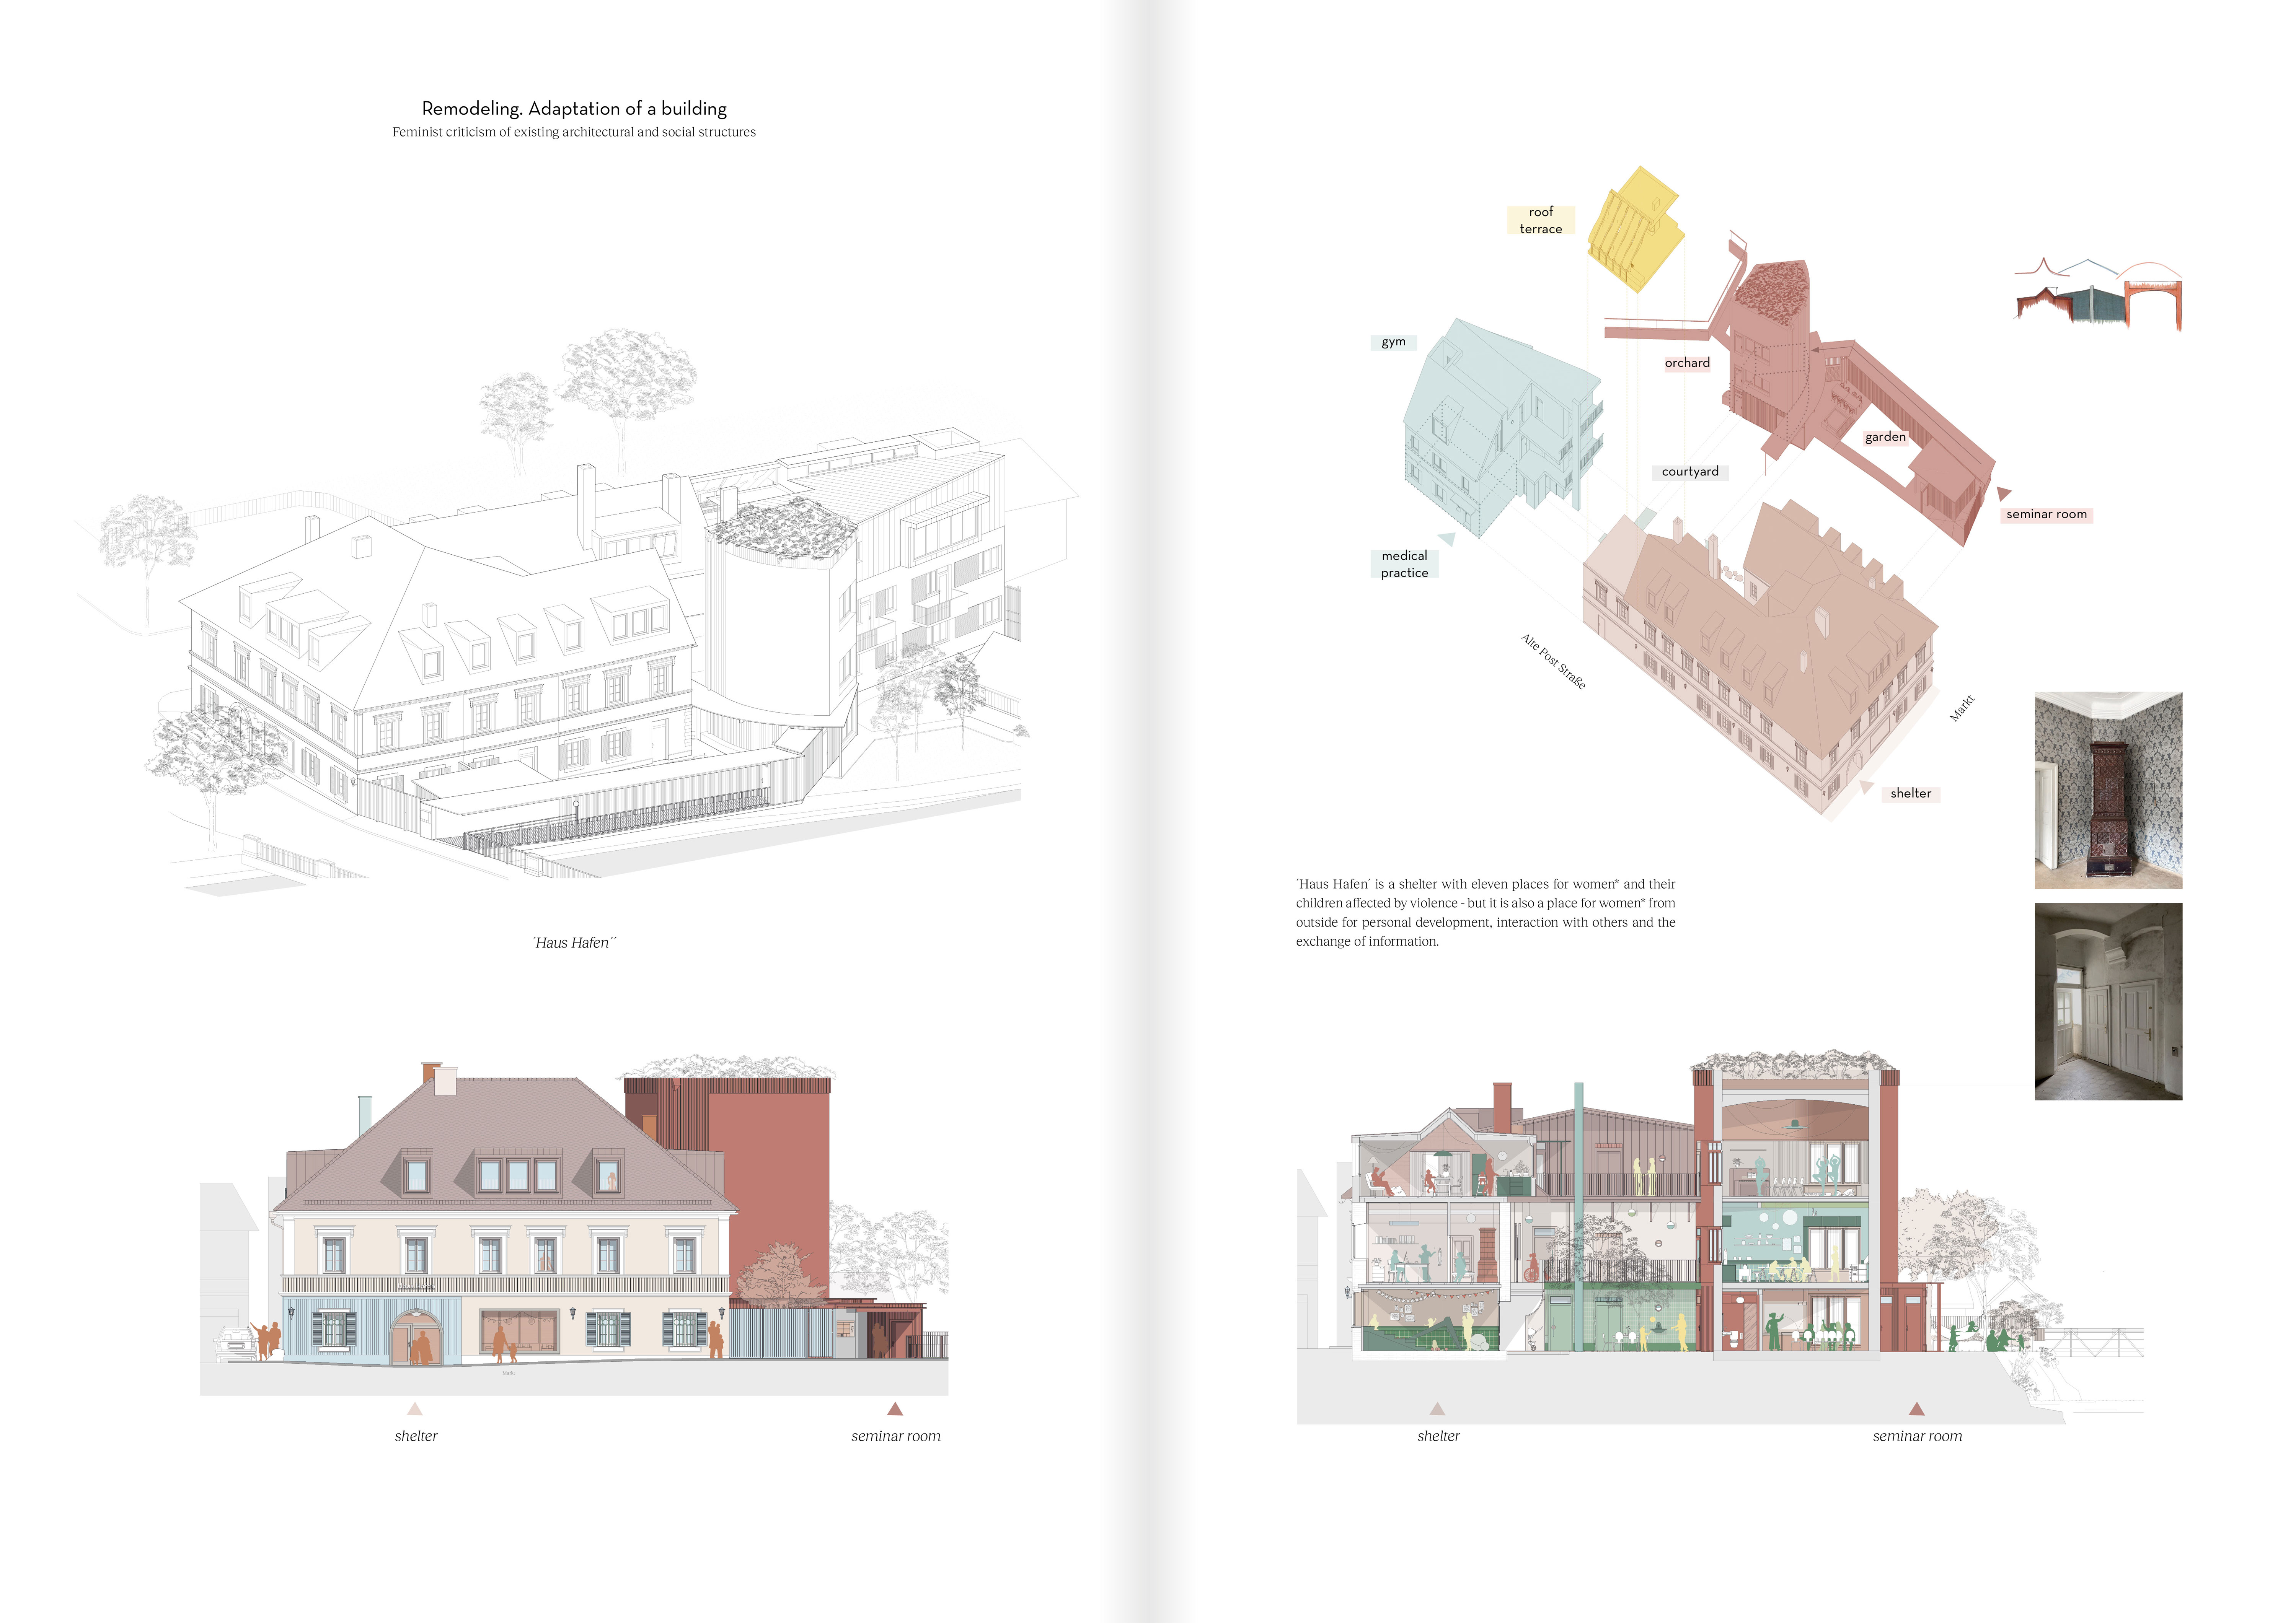
Task: Click the dark red arrow beside the axonometric seminar room label
Action: click(2003, 494)
